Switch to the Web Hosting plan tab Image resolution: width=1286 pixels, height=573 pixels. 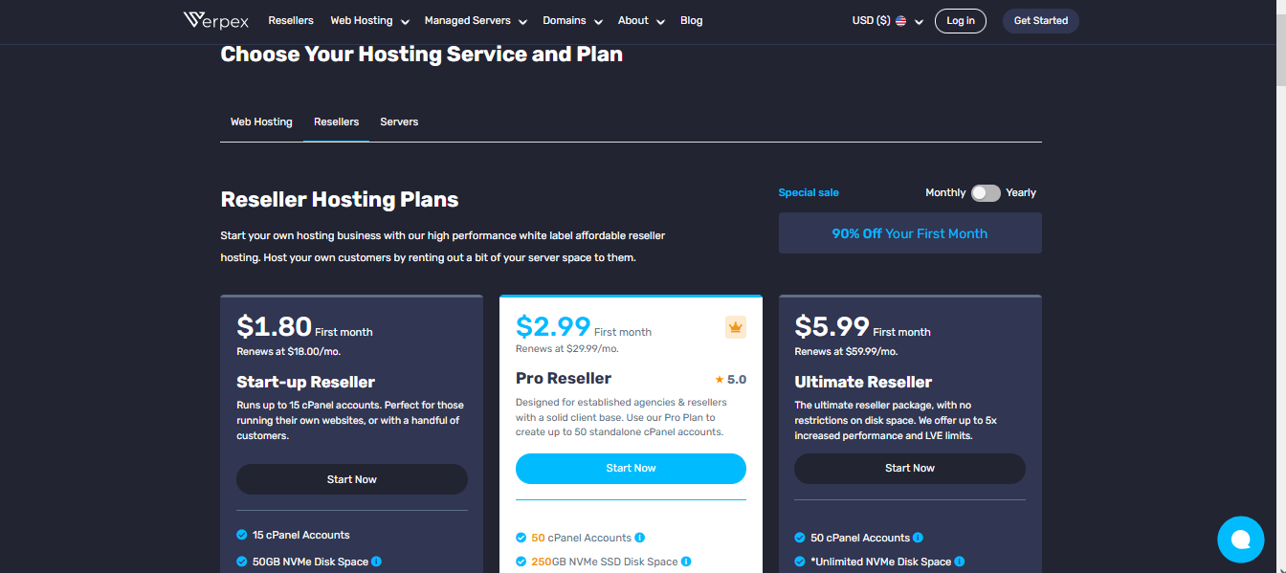[261, 122]
